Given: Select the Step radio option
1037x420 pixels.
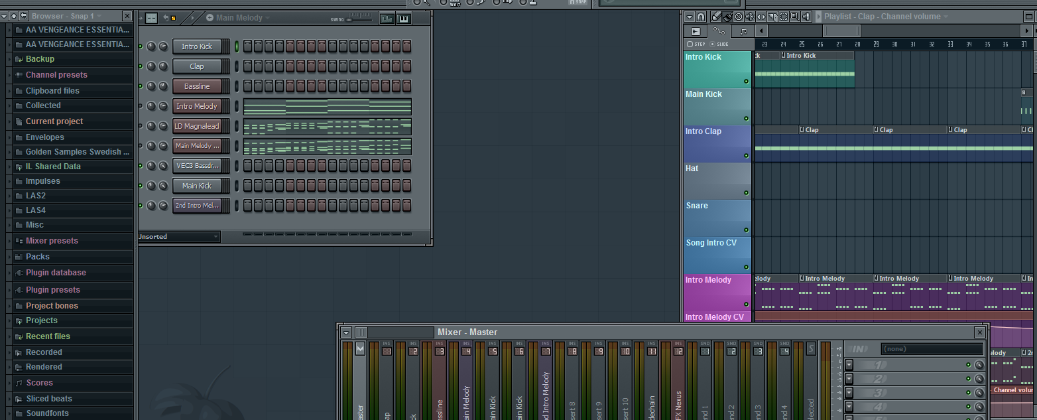Looking at the screenshot, I should (x=690, y=44).
